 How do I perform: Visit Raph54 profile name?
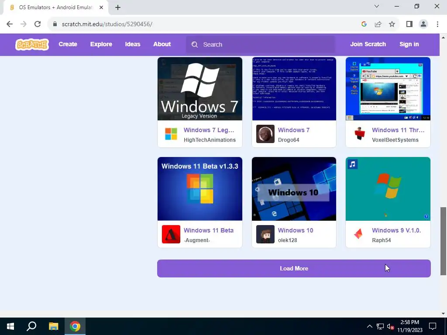[381, 240]
